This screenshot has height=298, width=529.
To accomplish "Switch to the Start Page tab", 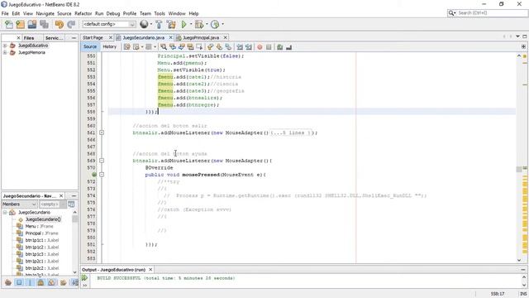I will (93, 37).
